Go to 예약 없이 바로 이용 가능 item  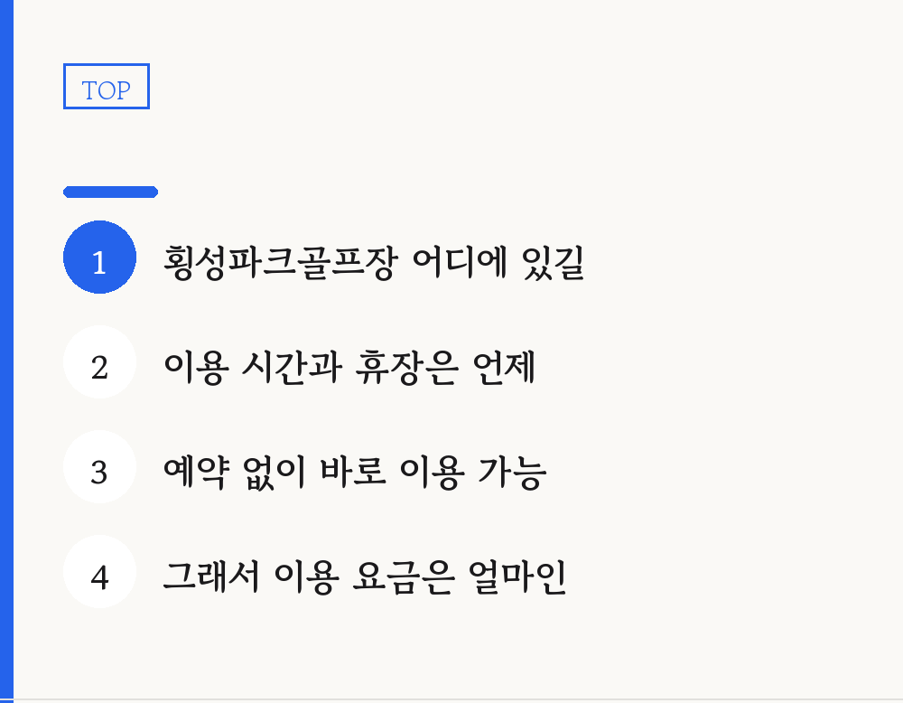pyautogui.click(x=355, y=472)
